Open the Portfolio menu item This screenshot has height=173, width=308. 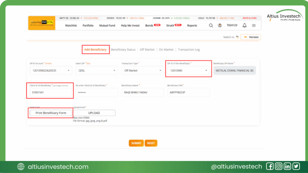(x=88, y=26)
